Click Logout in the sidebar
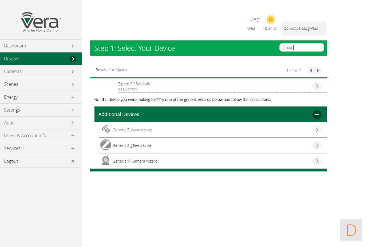 tap(11, 161)
